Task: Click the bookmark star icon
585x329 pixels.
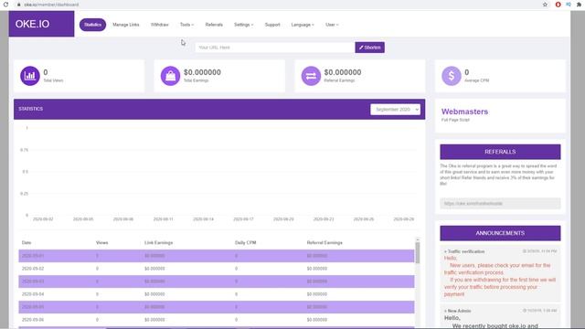Action: 545,5
